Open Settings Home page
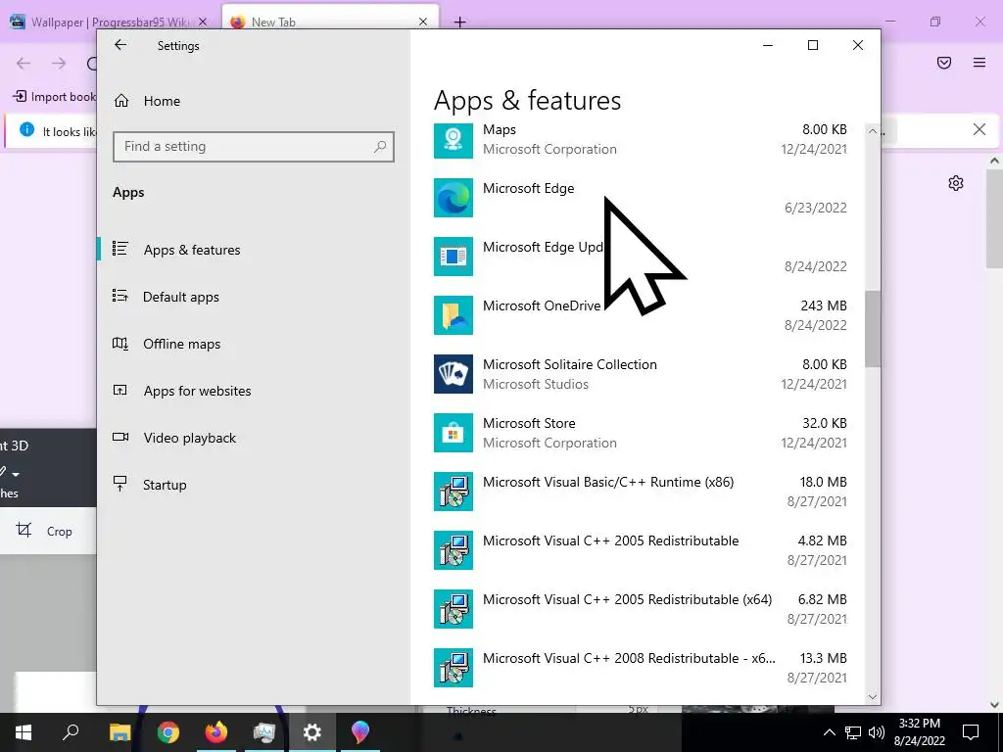 coord(147,101)
